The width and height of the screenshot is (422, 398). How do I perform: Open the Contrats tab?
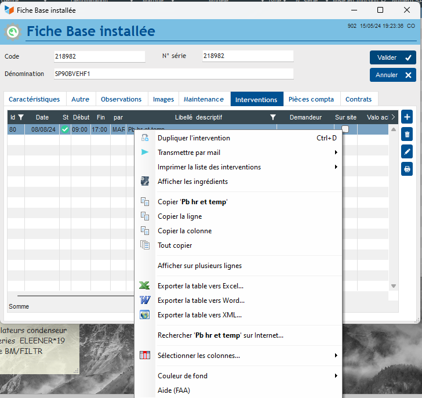pos(358,99)
